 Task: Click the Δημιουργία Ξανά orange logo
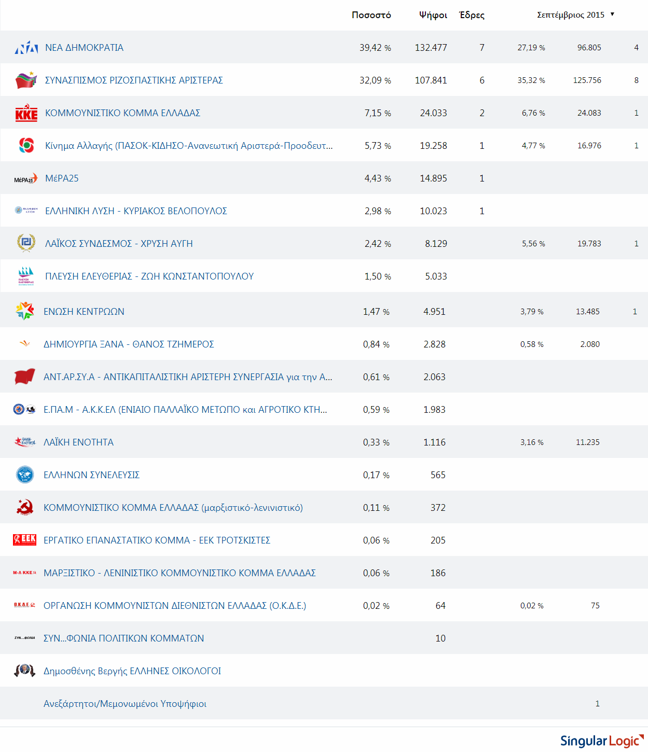click(25, 343)
